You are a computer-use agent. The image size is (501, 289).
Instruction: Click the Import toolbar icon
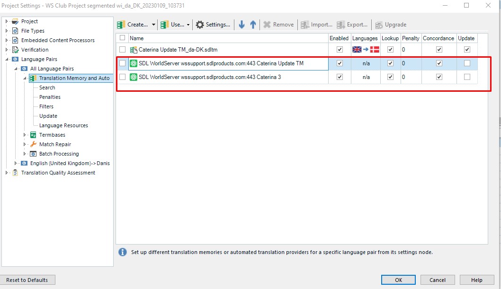click(x=305, y=25)
